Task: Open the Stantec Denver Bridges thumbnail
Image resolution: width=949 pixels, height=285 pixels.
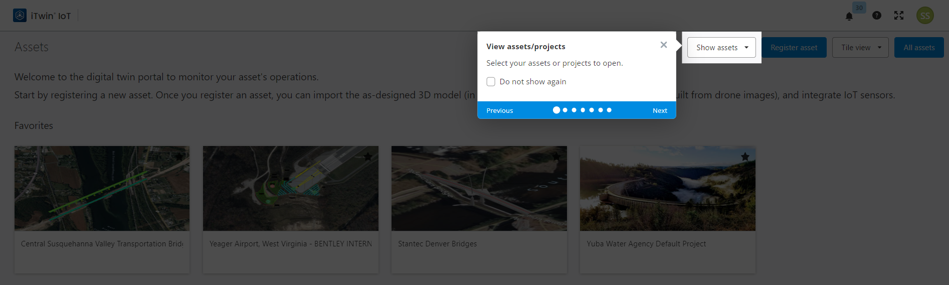Action: [x=479, y=188]
